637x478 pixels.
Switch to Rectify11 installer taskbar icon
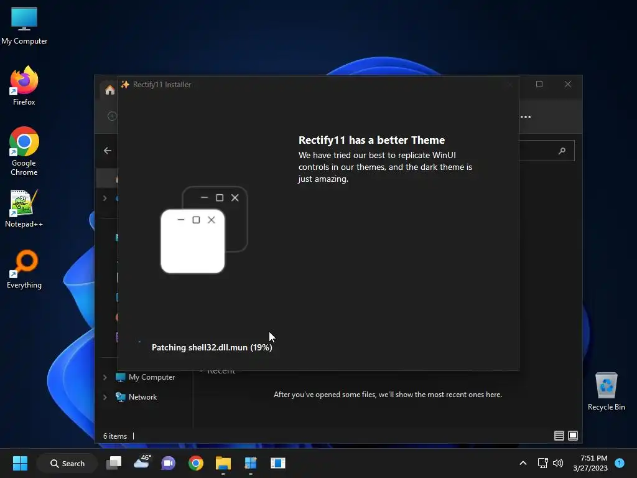click(251, 463)
